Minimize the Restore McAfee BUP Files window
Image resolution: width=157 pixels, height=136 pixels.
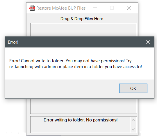point(95,8)
